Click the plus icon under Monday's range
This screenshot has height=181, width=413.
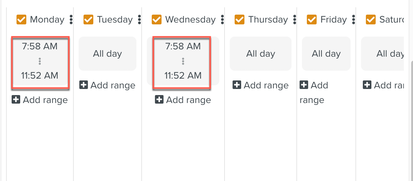click(x=16, y=100)
